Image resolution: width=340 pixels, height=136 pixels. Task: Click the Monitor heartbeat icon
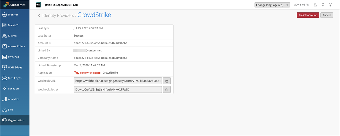coord(4,15)
